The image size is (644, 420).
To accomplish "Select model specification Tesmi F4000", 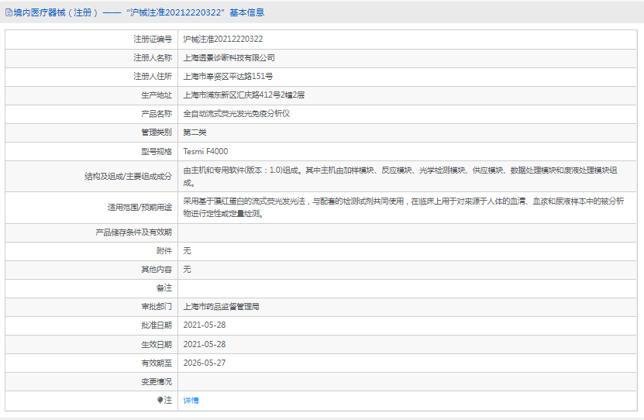I will click(x=205, y=152).
